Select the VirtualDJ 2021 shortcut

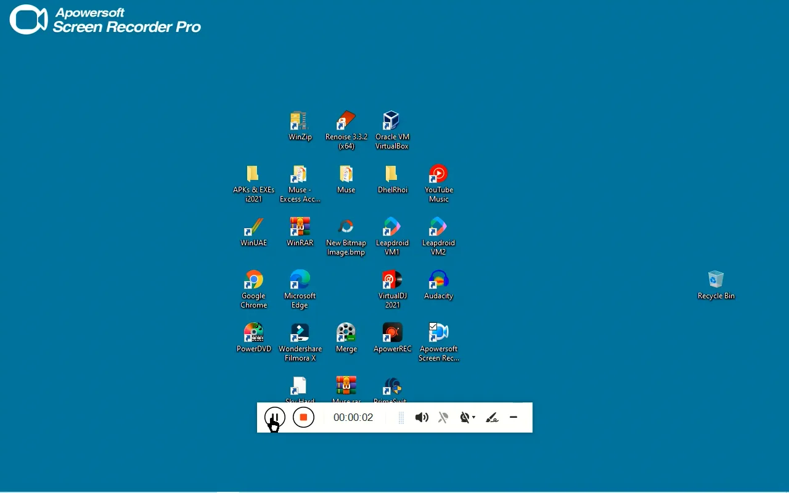tap(392, 290)
